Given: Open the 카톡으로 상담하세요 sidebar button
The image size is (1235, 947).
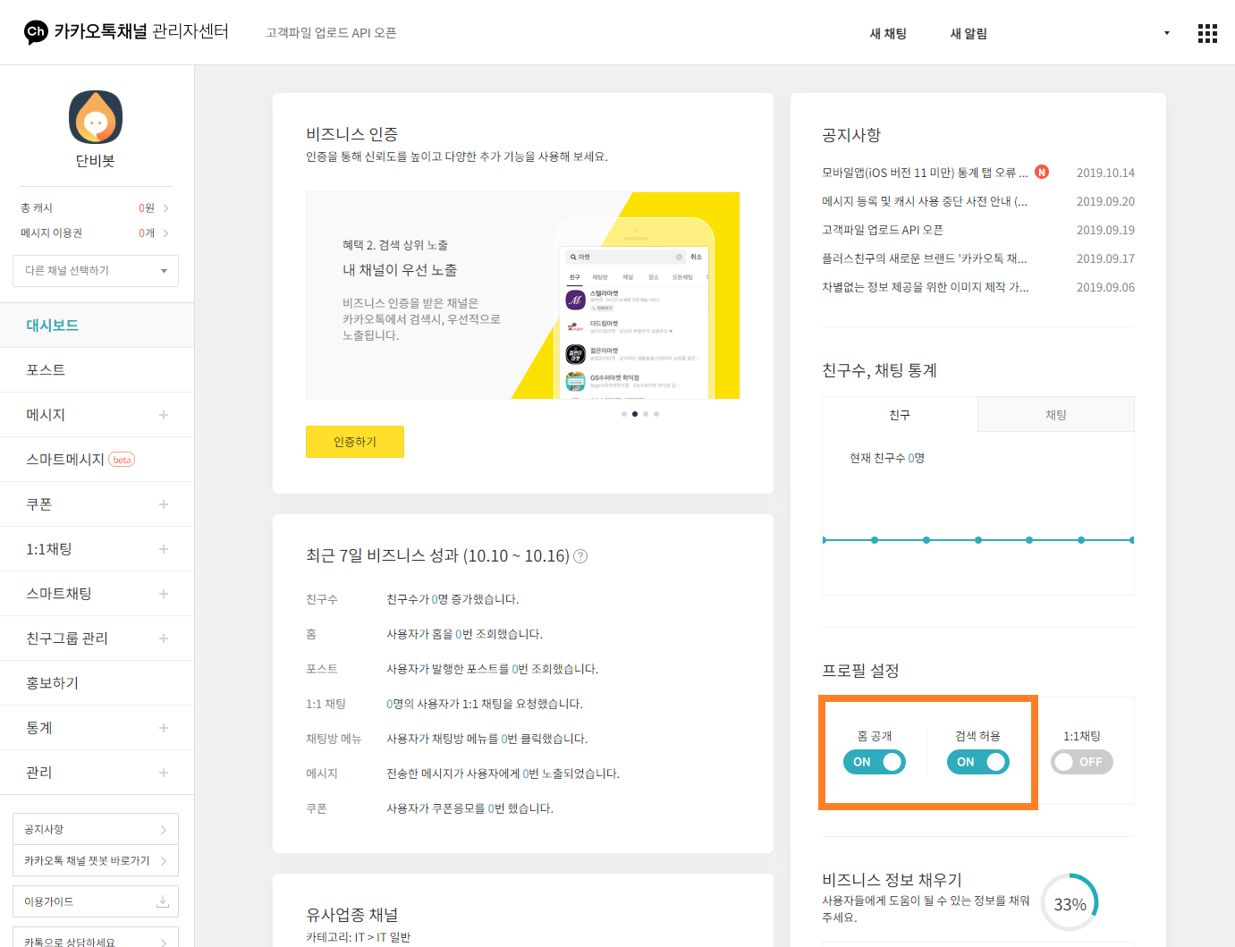Looking at the screenshot, I should (96, 938).
